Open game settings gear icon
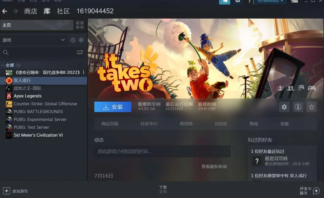Screen dimensions: 324x198 click(x=284, y=107)
